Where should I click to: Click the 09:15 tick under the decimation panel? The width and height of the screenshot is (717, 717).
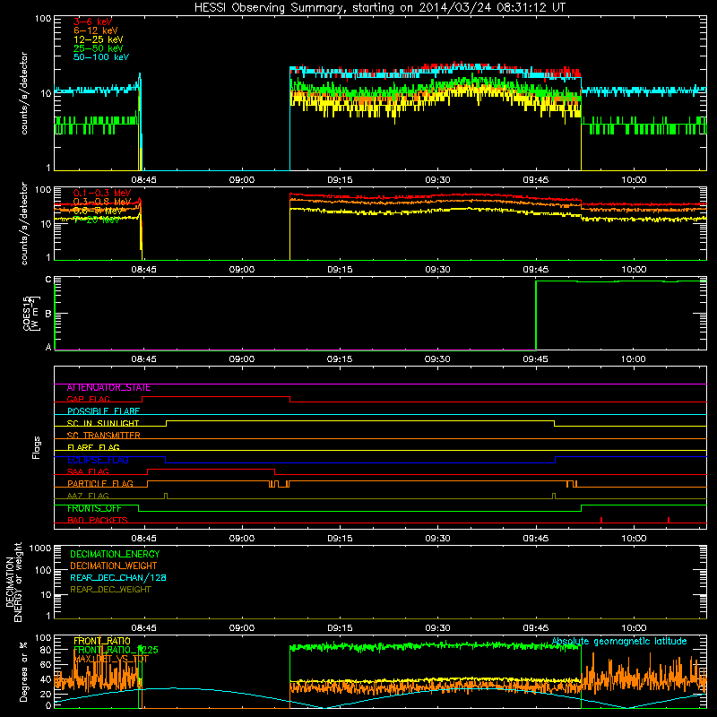pyautogui.click(x=340, y=628)
